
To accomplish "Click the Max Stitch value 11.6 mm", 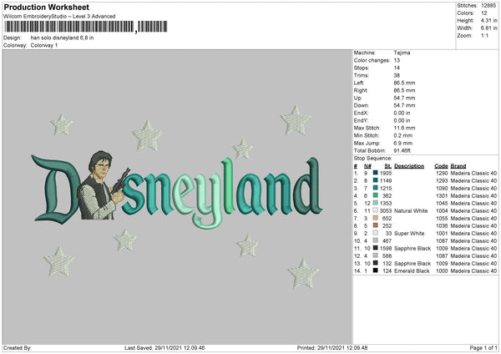I will (x=404, y=128).
